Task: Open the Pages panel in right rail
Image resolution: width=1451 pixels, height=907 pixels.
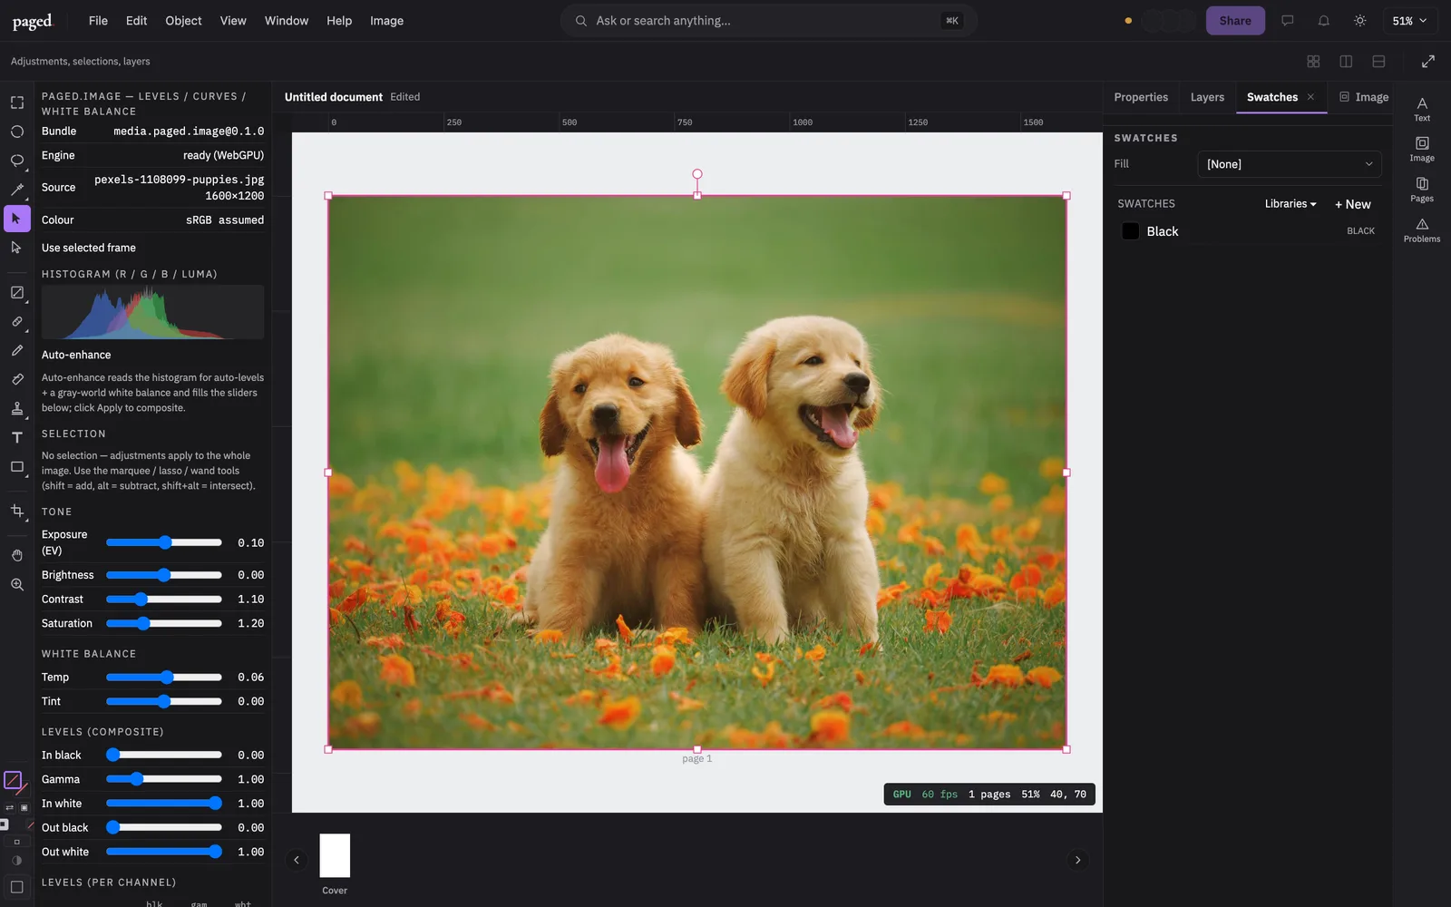Action: (1422, 190)
